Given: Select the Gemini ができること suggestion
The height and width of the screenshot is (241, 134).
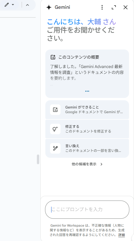Looking at the screenshot, I should [x=87, y=110].
